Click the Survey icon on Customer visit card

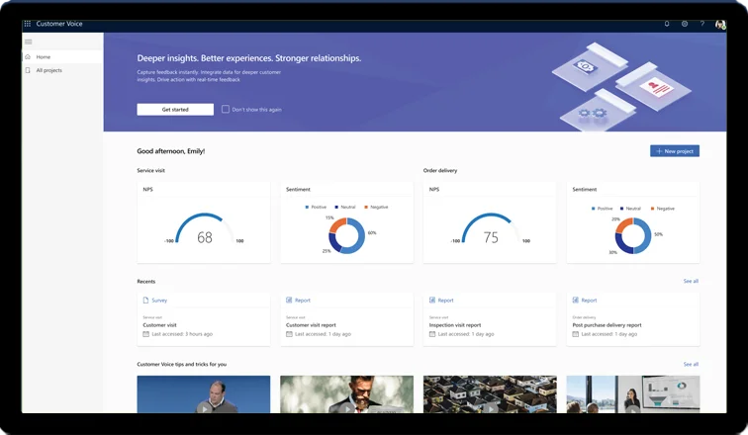tap(146, 300)
